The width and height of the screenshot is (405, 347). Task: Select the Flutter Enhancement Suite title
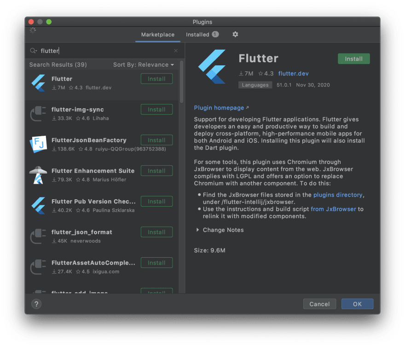(x=93, y=171)
